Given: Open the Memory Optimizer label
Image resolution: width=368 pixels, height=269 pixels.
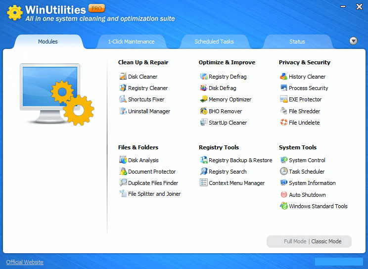Looking at the screenshot, I should pyautogui.click(x=230, y=99).
